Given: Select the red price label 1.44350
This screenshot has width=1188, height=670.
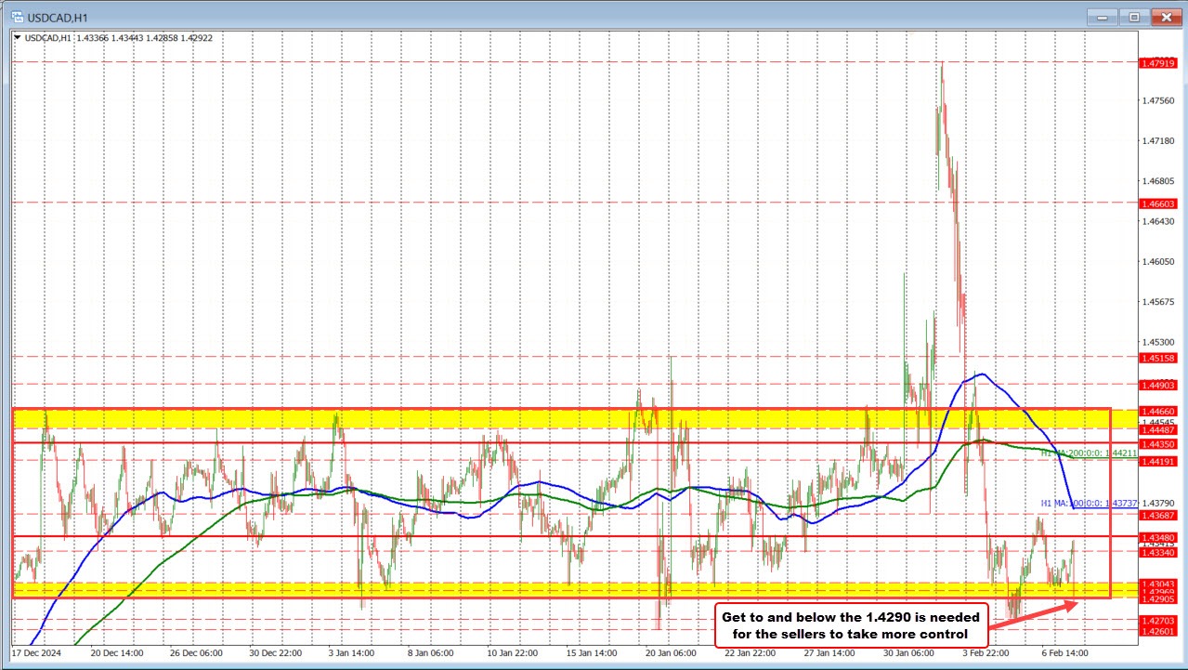Looking at the screenshot, I should (x=1158, y=444).
